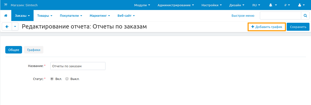
Task: Expand the caret next to back arrow
Action: tap(15, 27)
